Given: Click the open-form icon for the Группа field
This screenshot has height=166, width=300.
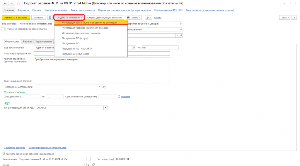Looking at the screenshot, I should [88, 165].
